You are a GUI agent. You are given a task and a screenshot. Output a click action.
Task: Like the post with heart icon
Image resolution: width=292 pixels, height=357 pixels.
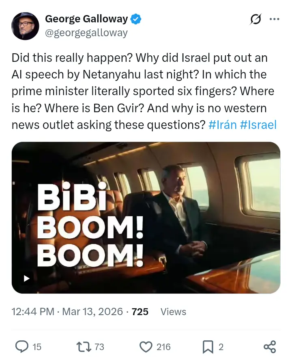coord(146,346)
